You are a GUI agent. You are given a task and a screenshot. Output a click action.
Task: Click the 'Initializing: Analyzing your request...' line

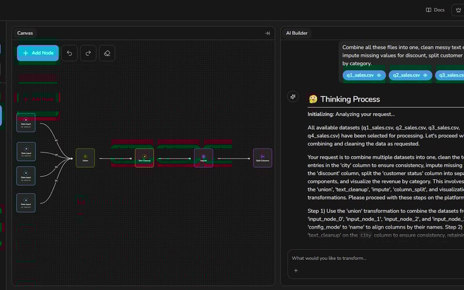pos(351,114)
